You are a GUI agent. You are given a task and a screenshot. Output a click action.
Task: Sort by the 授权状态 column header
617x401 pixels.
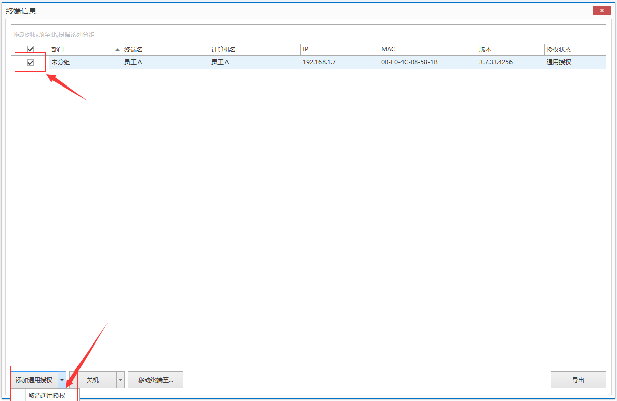coord(575,49)
